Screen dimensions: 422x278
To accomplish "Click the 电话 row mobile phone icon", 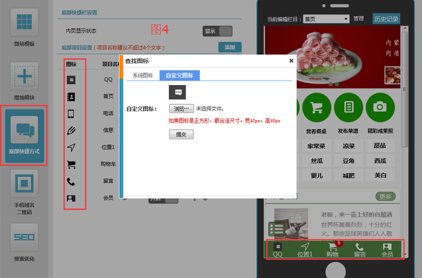I will pyautogui.click(x=71, y=114).
